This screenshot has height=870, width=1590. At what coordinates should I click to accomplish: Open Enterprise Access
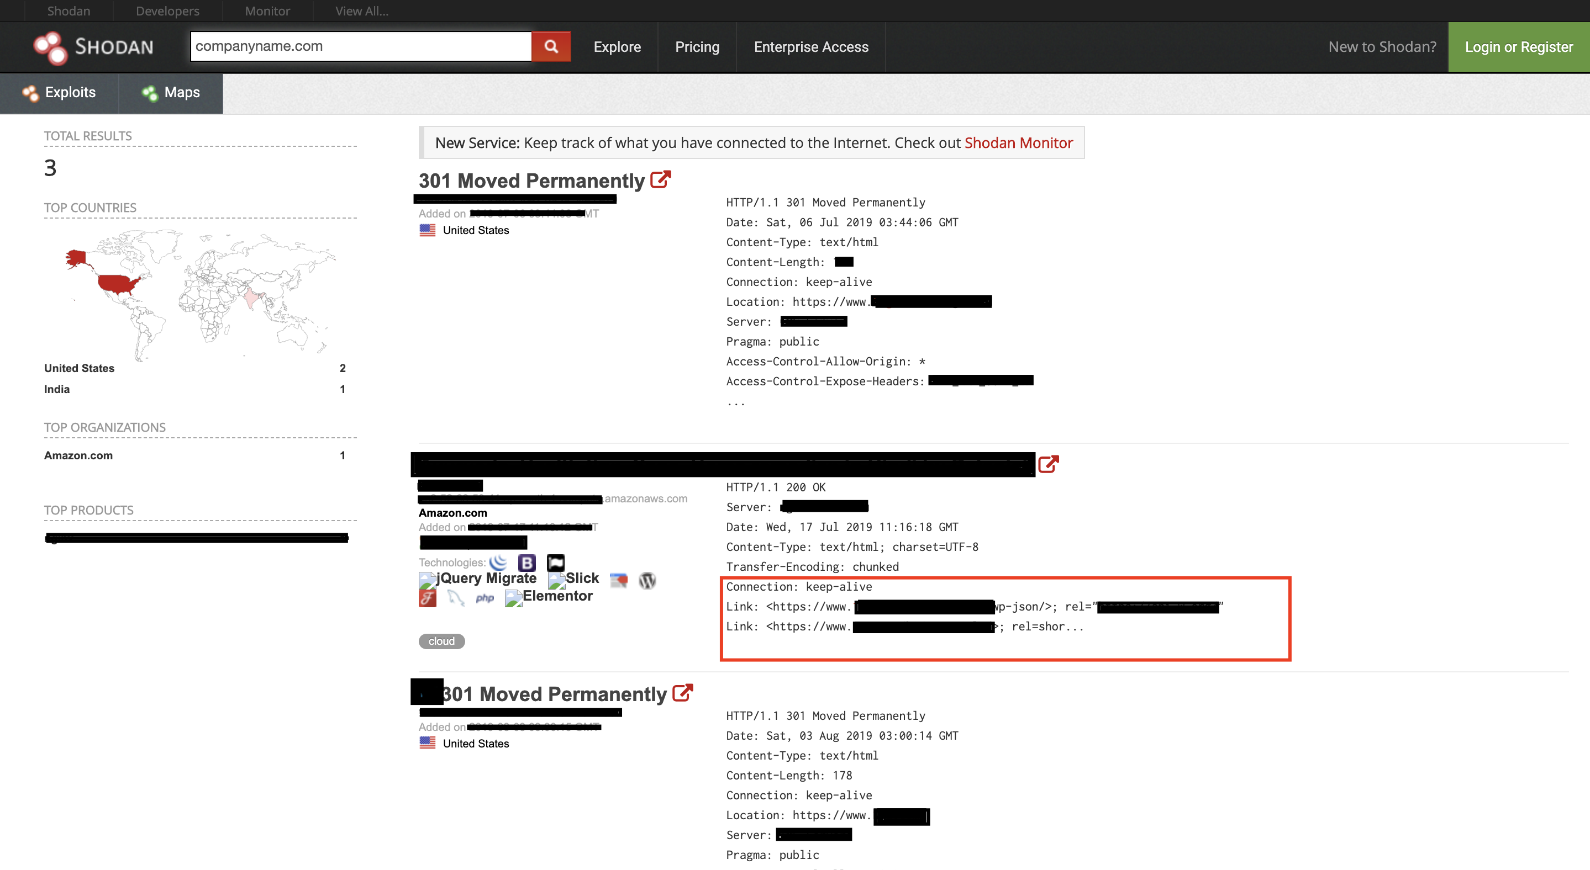[811, 47]
